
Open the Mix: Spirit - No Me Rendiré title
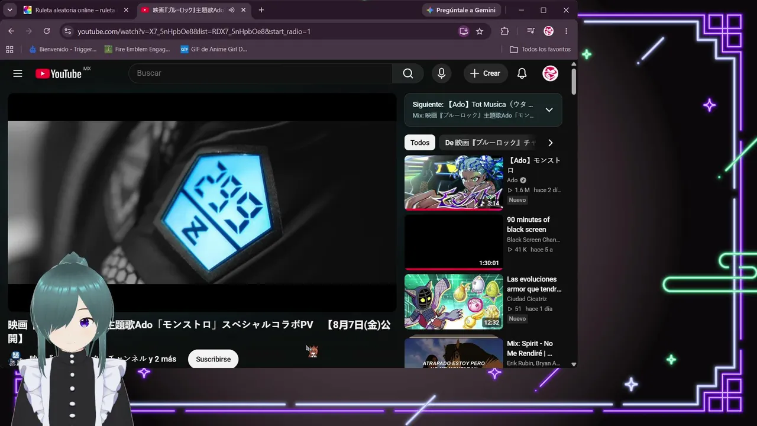(530, 348)
